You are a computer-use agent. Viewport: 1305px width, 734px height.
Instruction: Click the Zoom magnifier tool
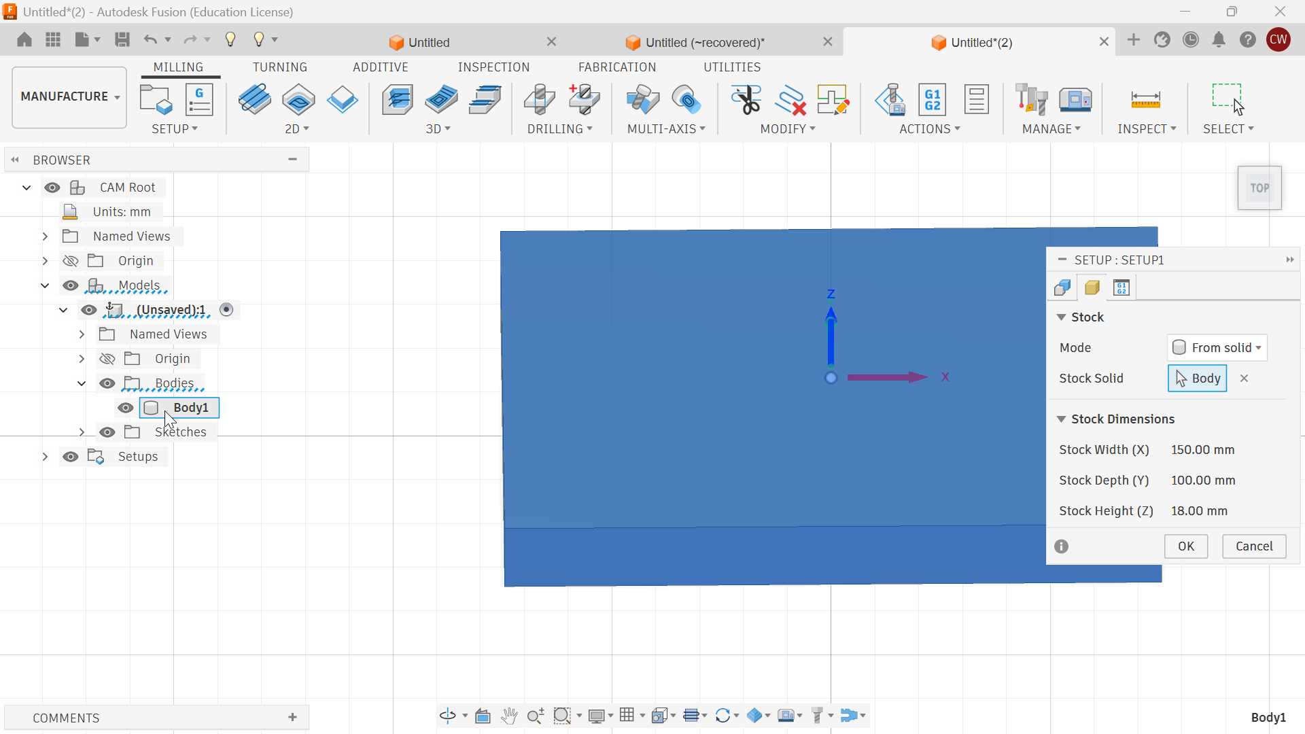(x=536, y=716)
